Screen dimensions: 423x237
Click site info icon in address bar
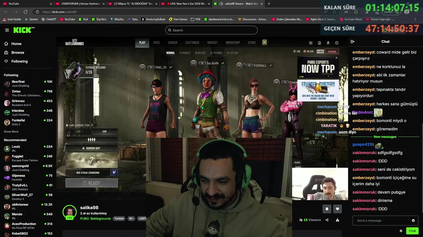pos(37,12)
